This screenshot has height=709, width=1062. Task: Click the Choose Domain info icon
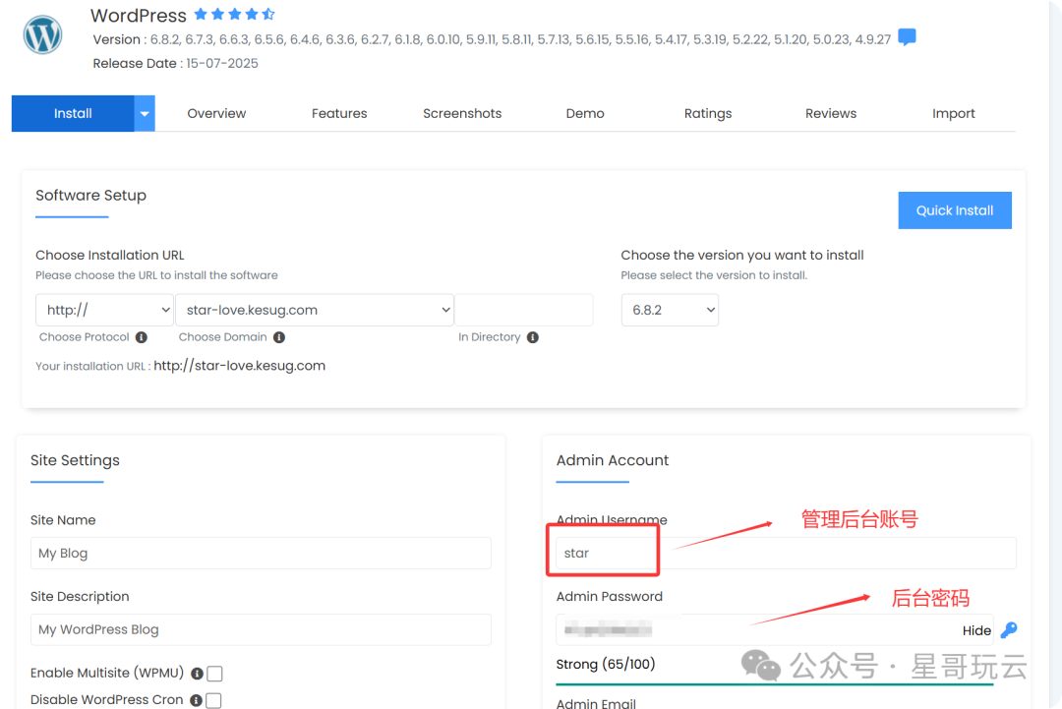(x=279, y=337)
